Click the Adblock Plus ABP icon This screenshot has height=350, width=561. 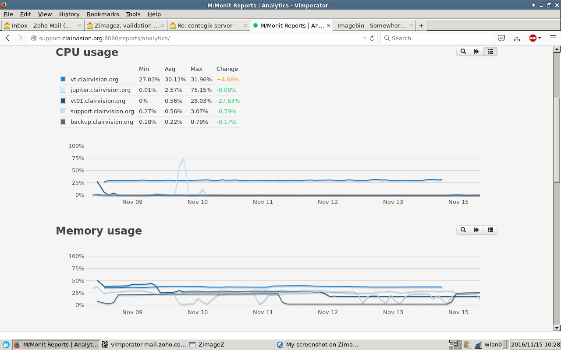533,38
